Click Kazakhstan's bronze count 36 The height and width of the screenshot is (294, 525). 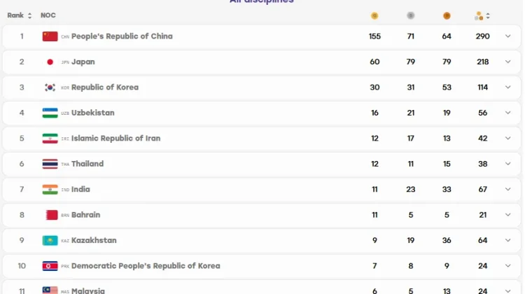coord(447,240)
